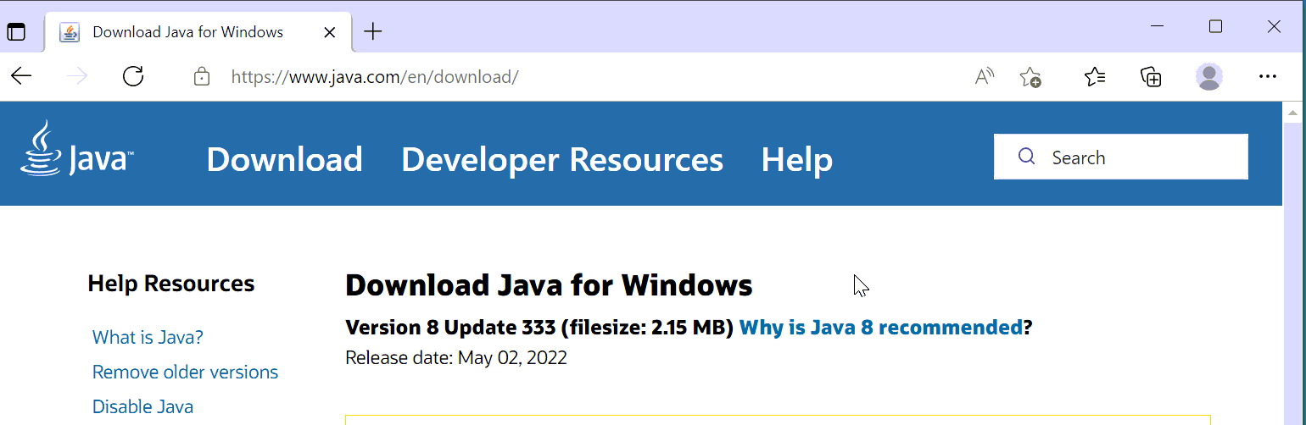This screenshot has width=1306, height=425.
Task: Open the Developer Resources menu item
Action: 562,159
